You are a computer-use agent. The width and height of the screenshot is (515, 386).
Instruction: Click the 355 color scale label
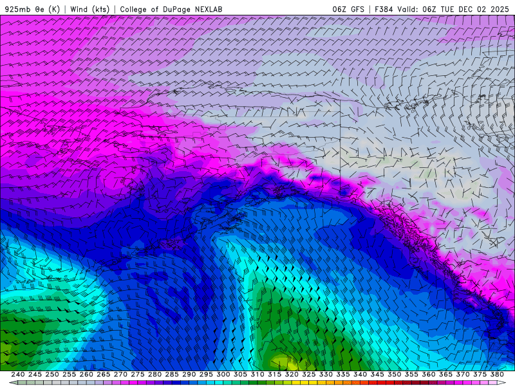(x=411, y=374)
